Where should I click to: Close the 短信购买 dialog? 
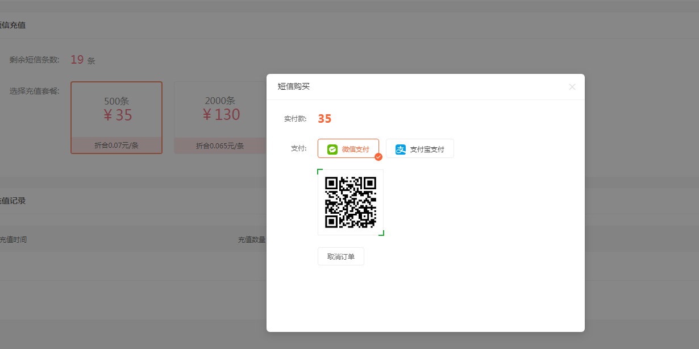pyautogui.click(x=572, y=87)
